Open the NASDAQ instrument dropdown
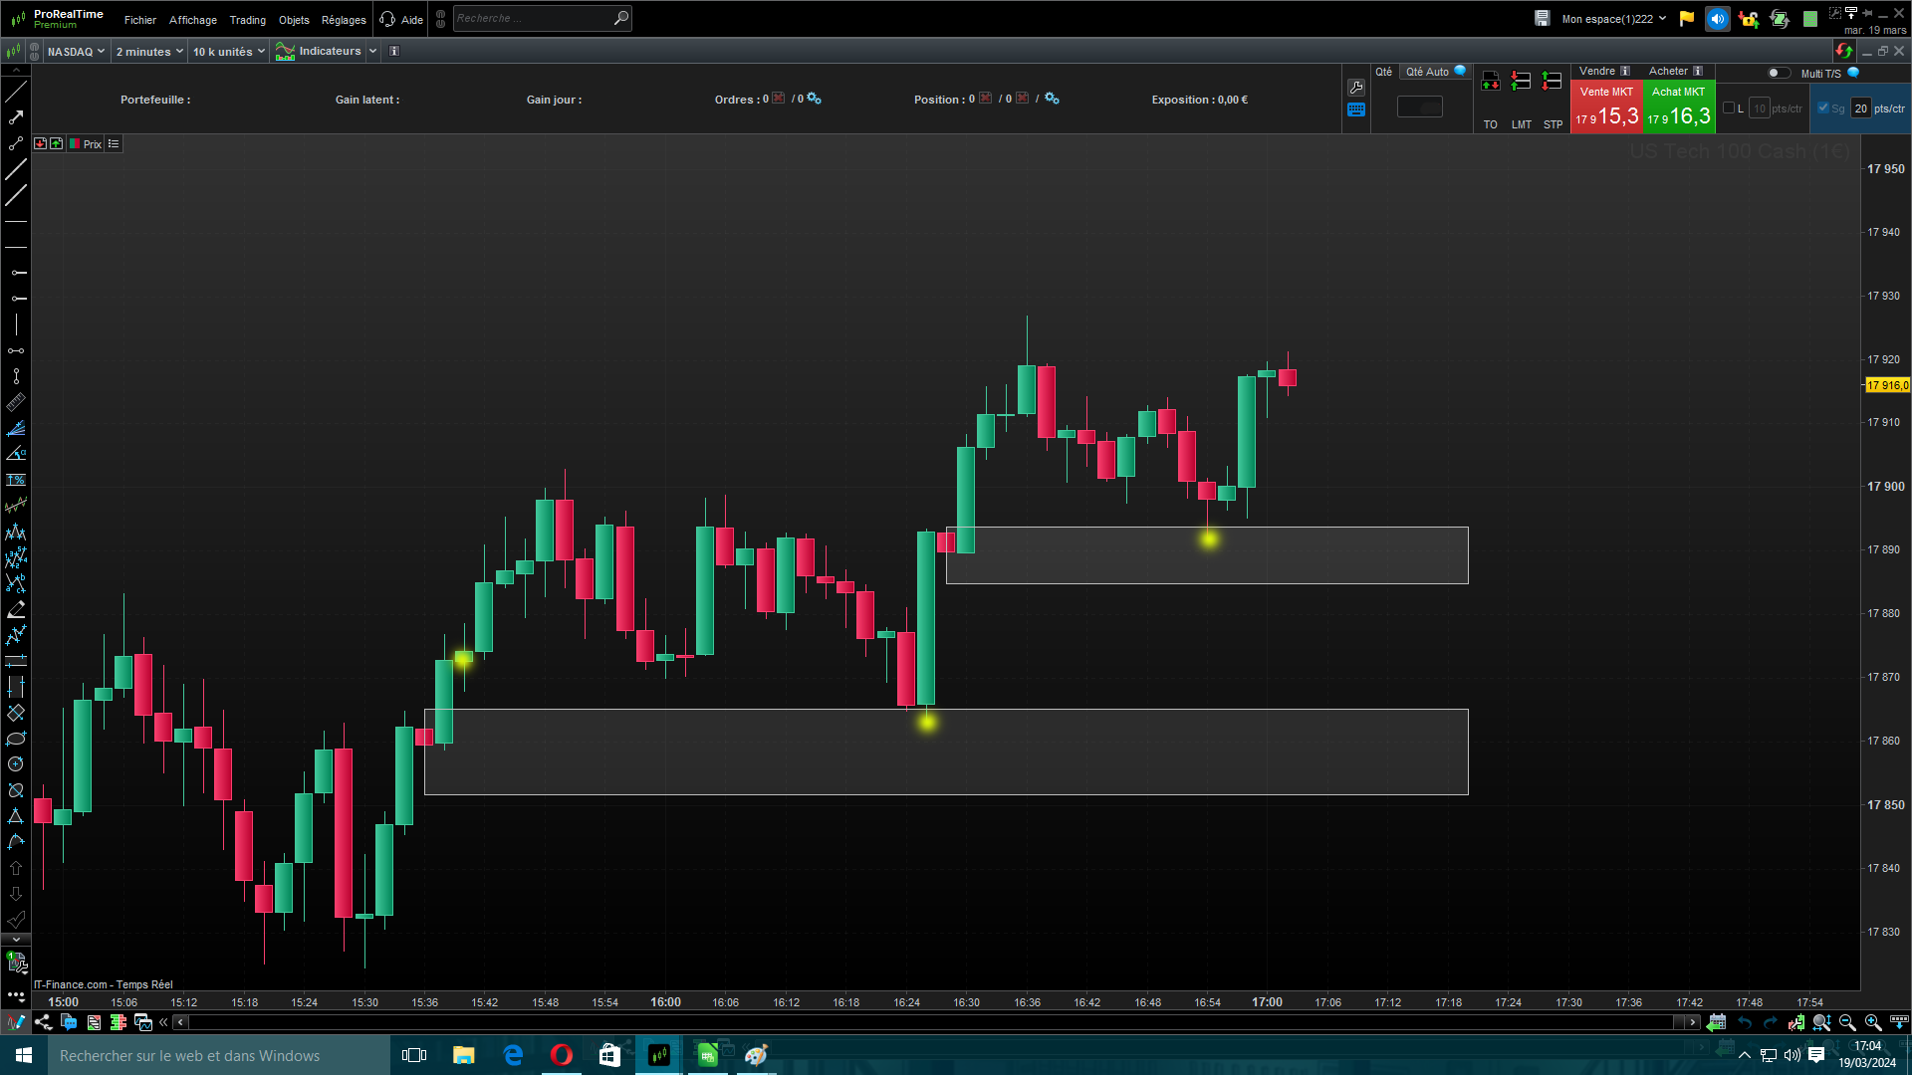 [x=76, y=52]
